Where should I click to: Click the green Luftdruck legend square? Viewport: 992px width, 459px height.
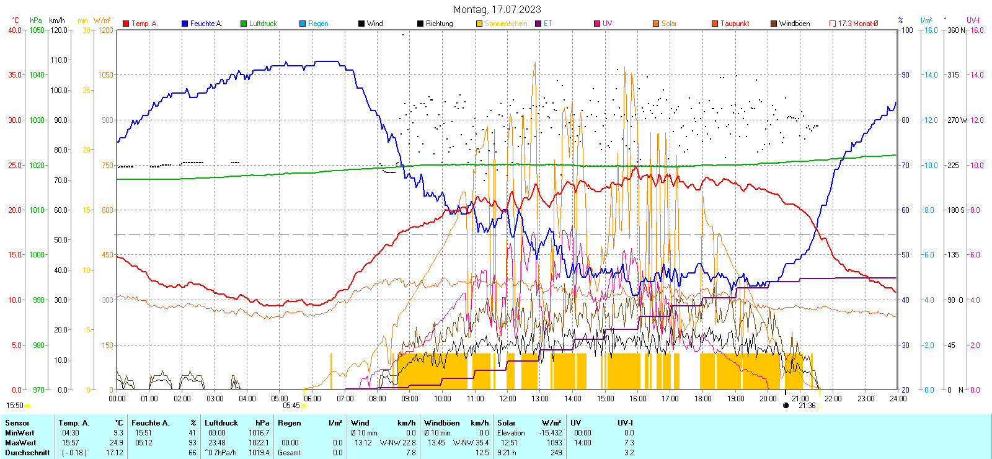[x=244, y=24]
